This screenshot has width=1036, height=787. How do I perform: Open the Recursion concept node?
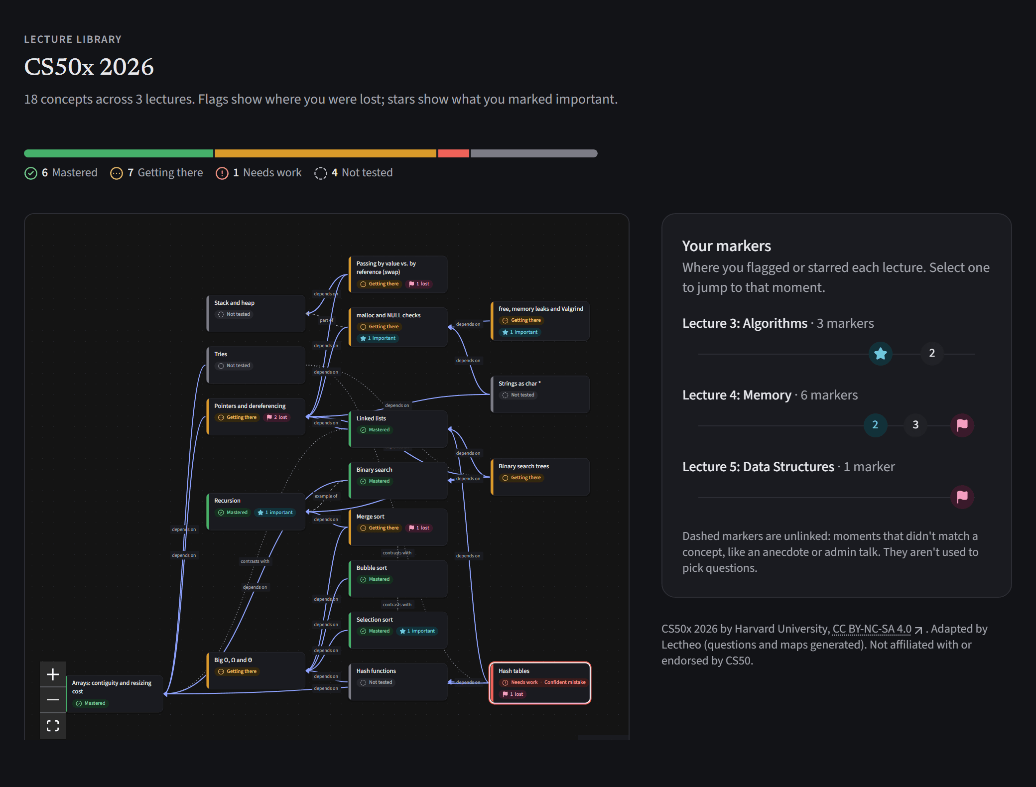[x=256, y=512]
